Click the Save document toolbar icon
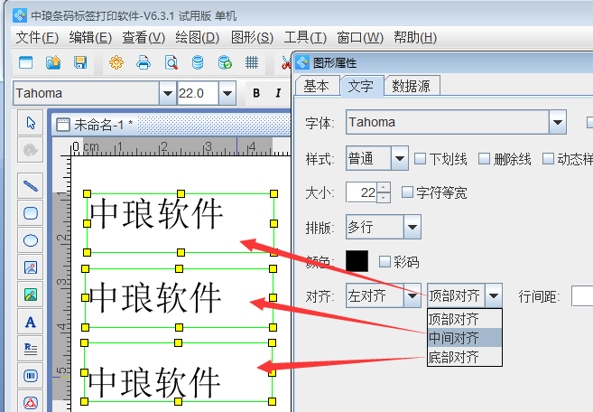593x412 pixels. tap(80, 62)
